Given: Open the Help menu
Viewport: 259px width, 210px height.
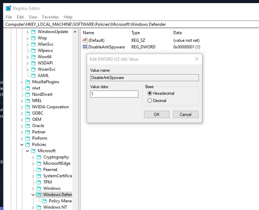Looking at the screenshot, I should pyautogui.click(x=68, y=17).
